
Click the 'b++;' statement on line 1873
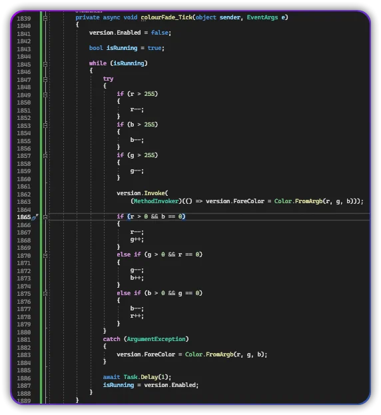(137, 278)
